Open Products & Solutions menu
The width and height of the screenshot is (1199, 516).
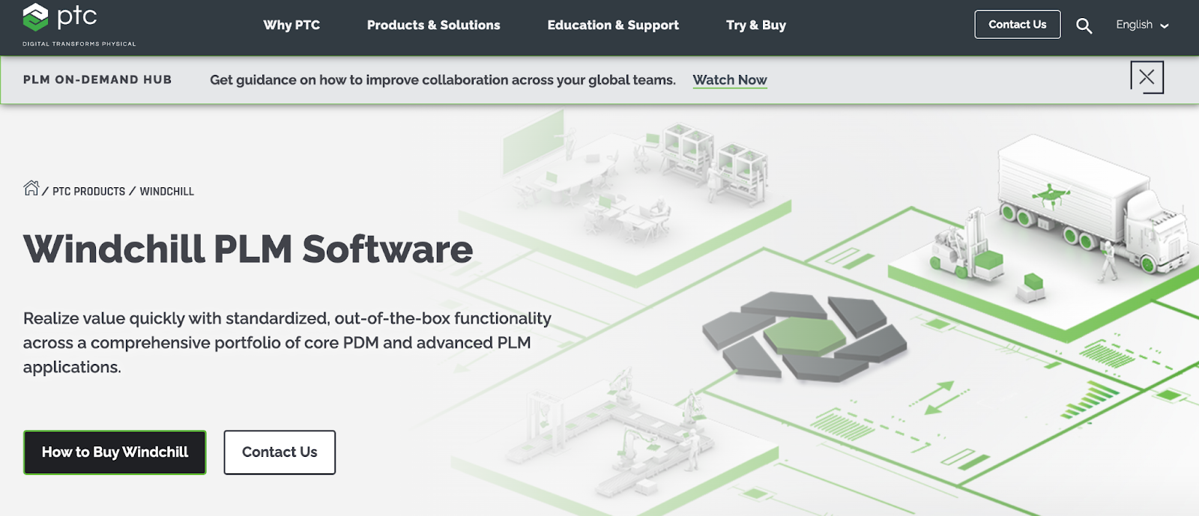(x=433, y=25)
